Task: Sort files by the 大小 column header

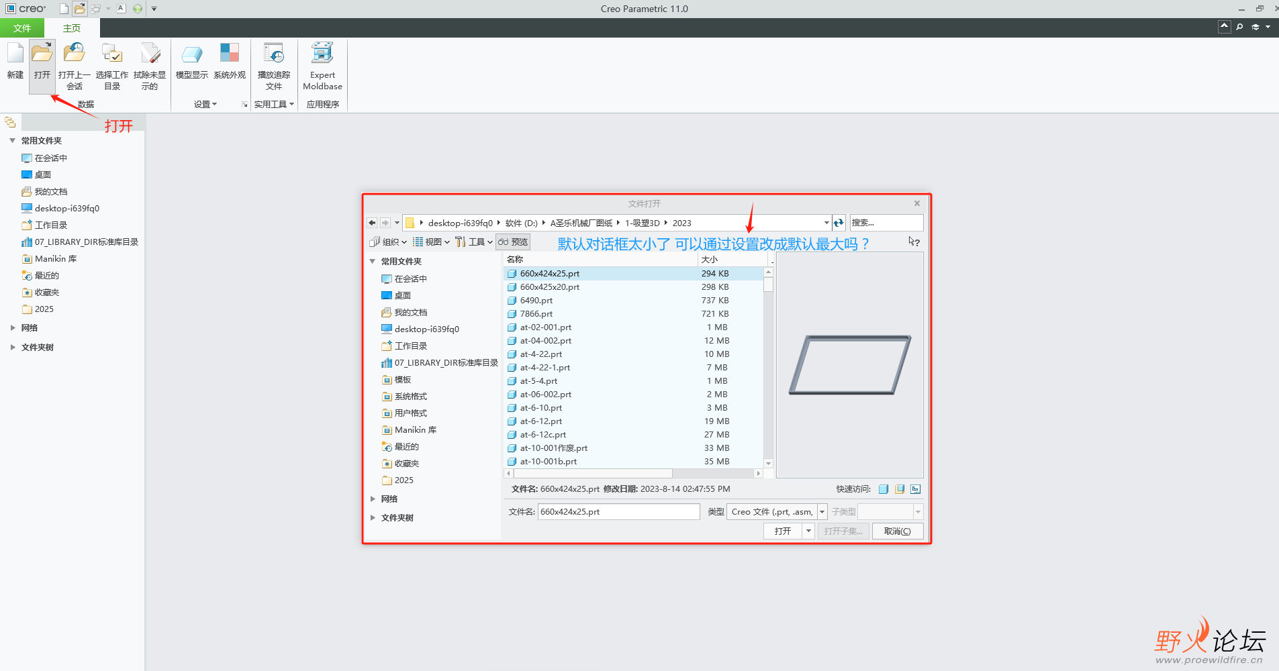Action: tap(732, 260)
